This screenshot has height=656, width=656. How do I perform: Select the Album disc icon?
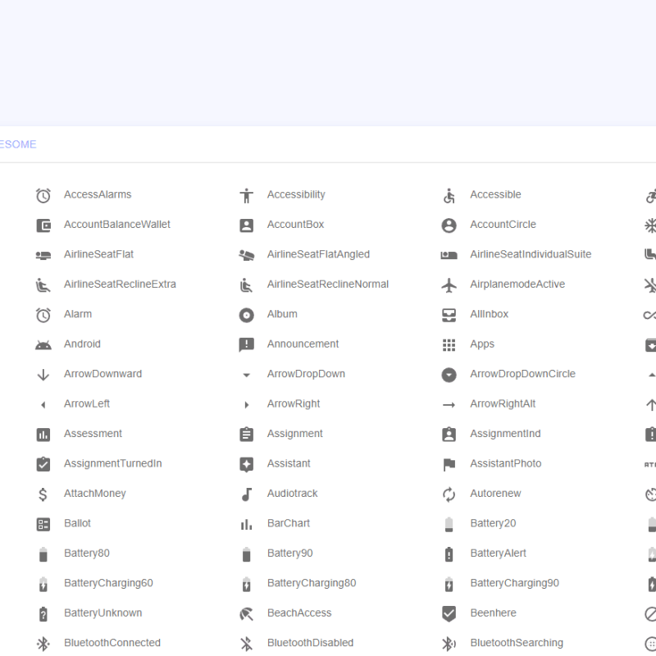[x=246, y=315]
